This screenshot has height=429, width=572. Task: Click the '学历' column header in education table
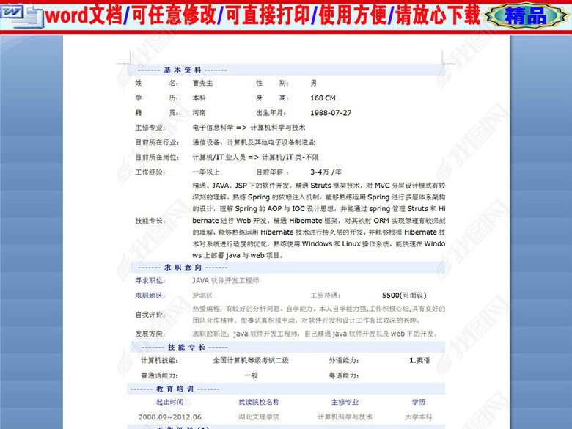[x=419, y=402]
